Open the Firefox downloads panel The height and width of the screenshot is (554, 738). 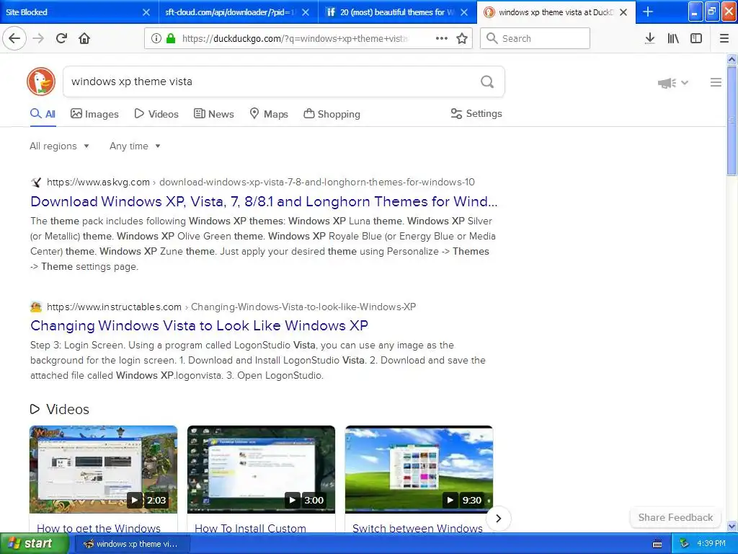click(650, 38)
